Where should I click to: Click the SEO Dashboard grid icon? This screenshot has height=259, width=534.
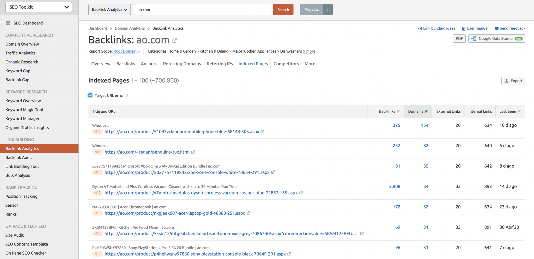pyautogui.click(x=8, y=23)
